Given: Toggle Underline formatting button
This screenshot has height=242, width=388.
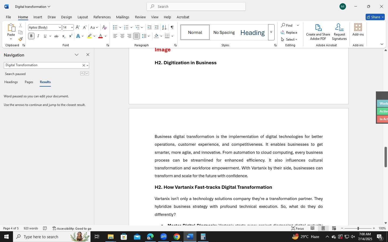Looking at the screenshot, I should 45,36.
